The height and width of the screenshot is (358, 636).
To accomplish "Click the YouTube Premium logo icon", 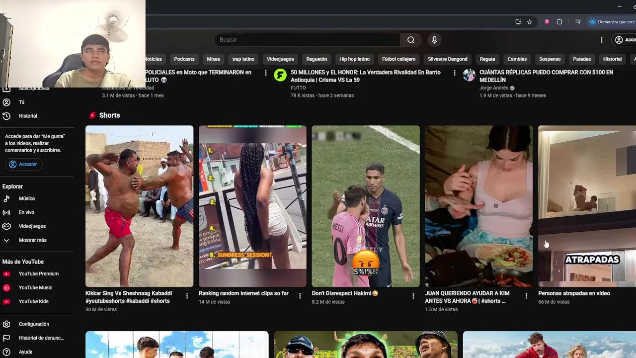I will 6,274.
